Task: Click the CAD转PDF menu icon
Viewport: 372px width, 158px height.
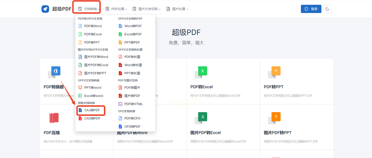Action: tap(80, 118)
